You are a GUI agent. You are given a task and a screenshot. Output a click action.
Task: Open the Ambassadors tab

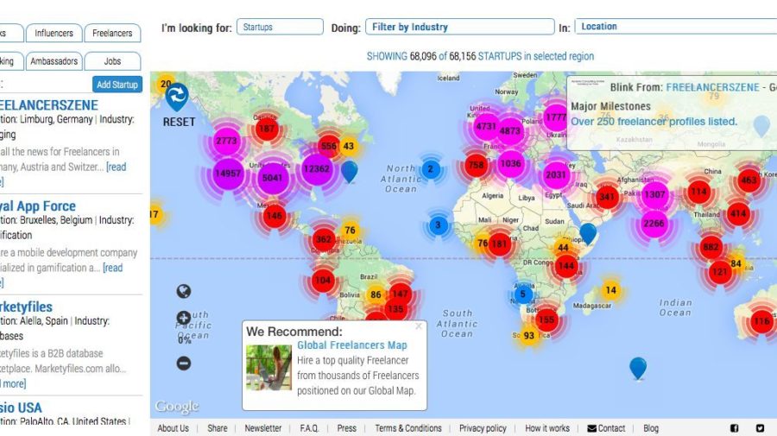[x=54, y=61]
